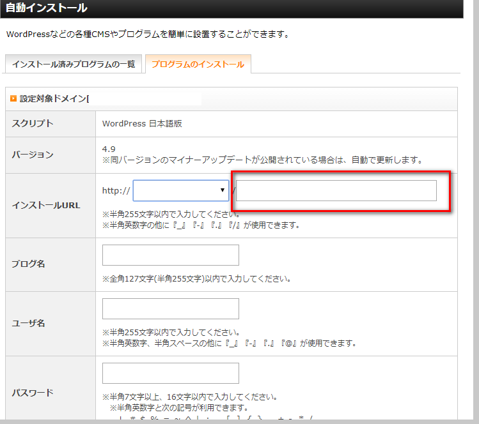Click into the ブログ名 text field
Image resolution: width=479 pixels, height=424 pixels.
click(x=170, y=255)
